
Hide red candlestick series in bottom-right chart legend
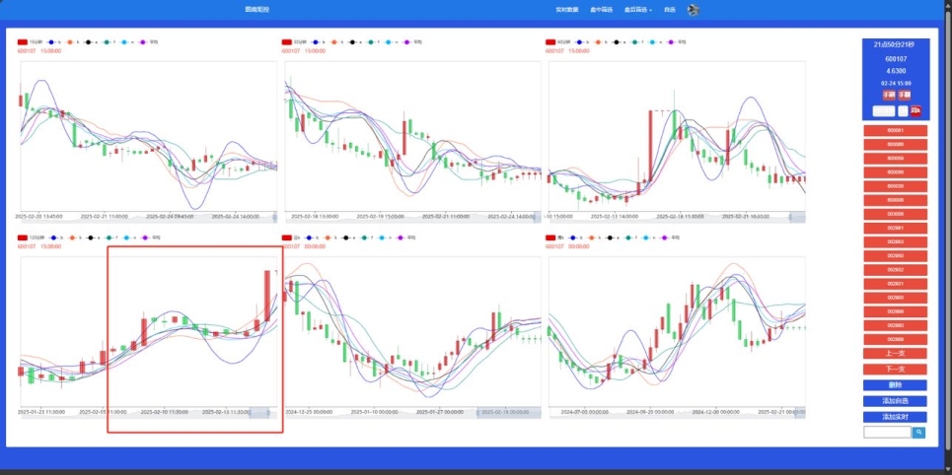coord(550,237)
